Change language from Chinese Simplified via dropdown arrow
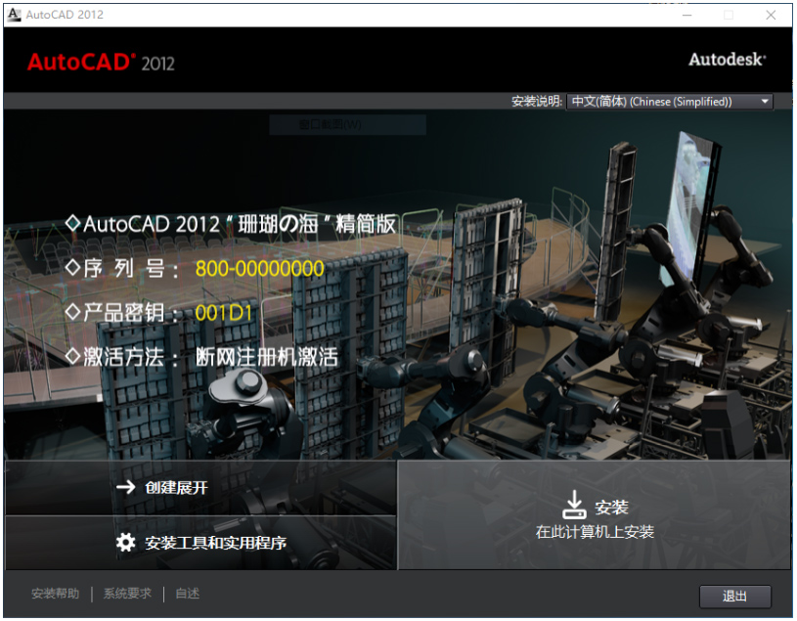The width and height of the screenshot is (797, 621). [x=764, y=101]
